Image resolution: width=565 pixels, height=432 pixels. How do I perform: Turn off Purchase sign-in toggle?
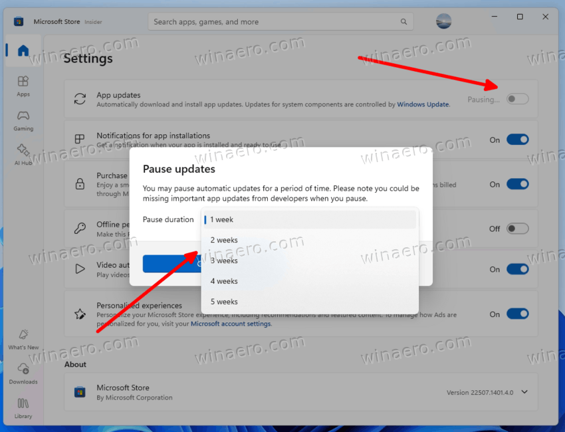point(517,184)
